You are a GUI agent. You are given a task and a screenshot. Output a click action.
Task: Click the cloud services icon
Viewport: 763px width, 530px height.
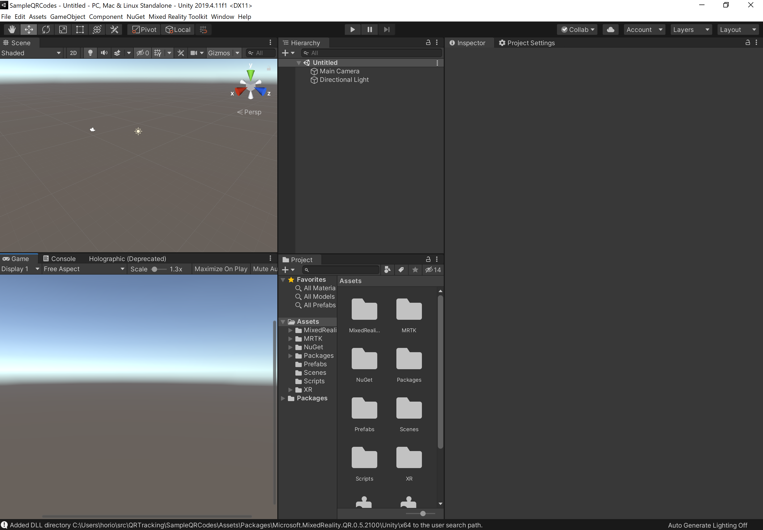pos(610,30)
